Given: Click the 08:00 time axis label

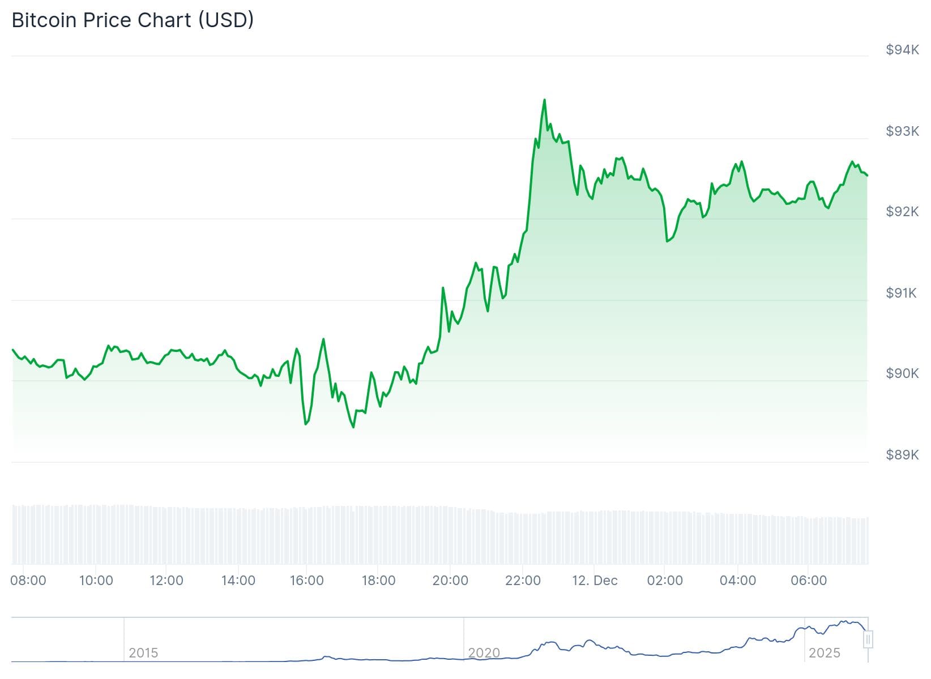Looking at the screenshot, I should pos(28,581).
